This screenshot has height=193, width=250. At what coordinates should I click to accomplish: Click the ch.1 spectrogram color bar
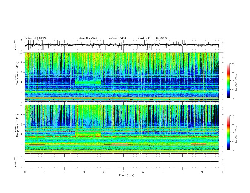coord(228,80)
